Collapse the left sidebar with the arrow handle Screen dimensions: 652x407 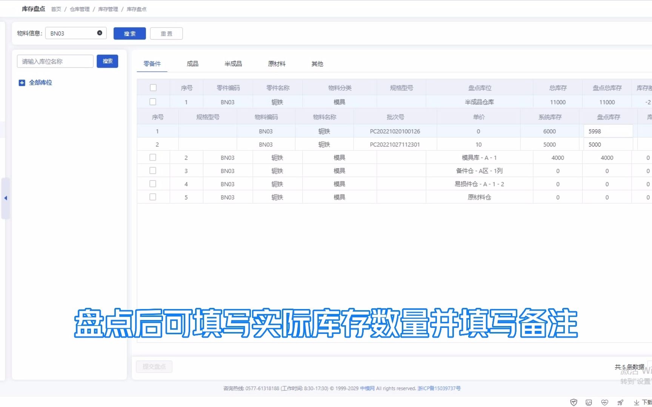click(x=6, y=198)
